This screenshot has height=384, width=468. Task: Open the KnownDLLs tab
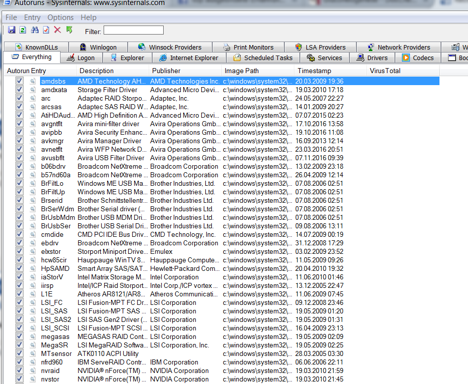coord(37,47)
